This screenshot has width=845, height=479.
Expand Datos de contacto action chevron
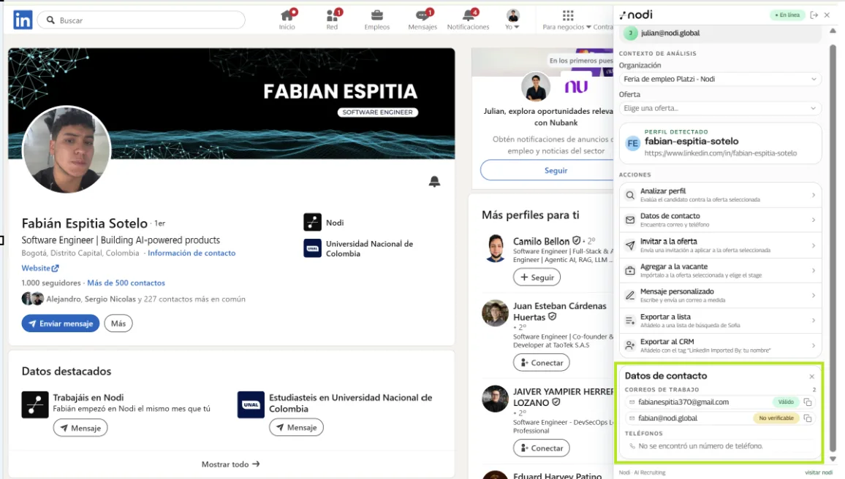tap(814, 220)
